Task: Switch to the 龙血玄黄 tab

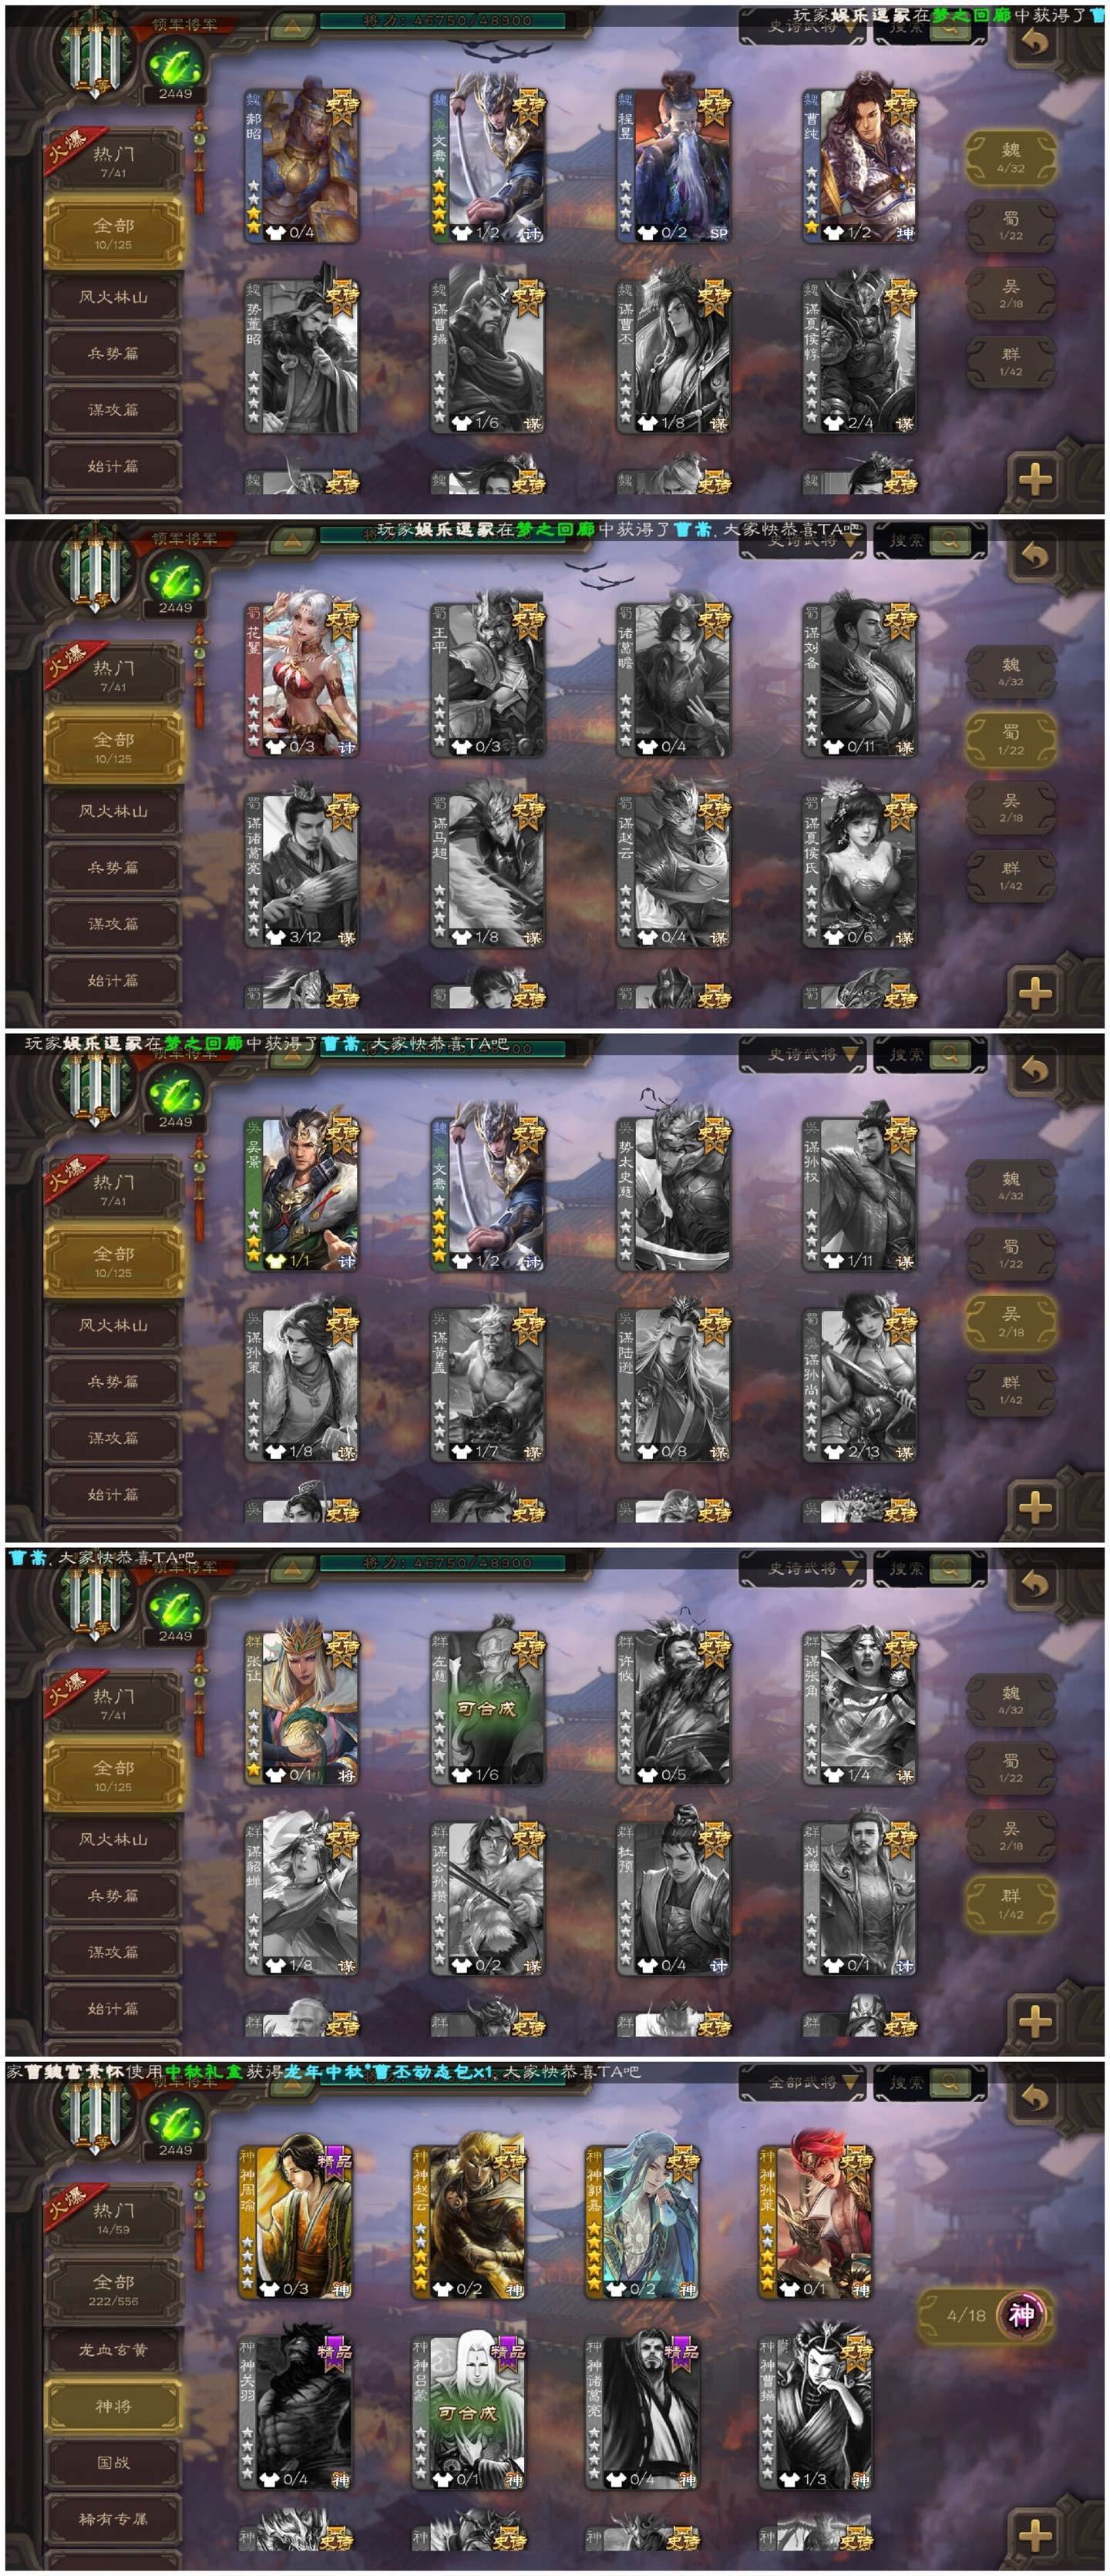Action: [113, 2350]
